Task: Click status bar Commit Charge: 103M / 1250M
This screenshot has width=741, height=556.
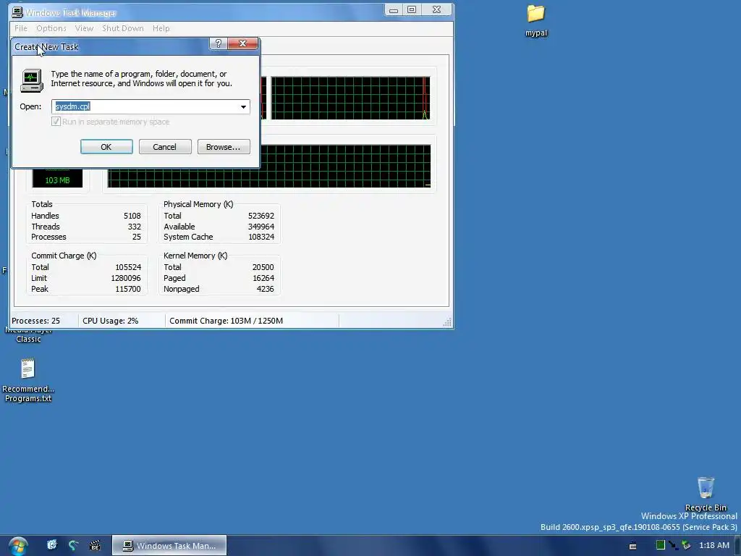Action: coord(226,321)
